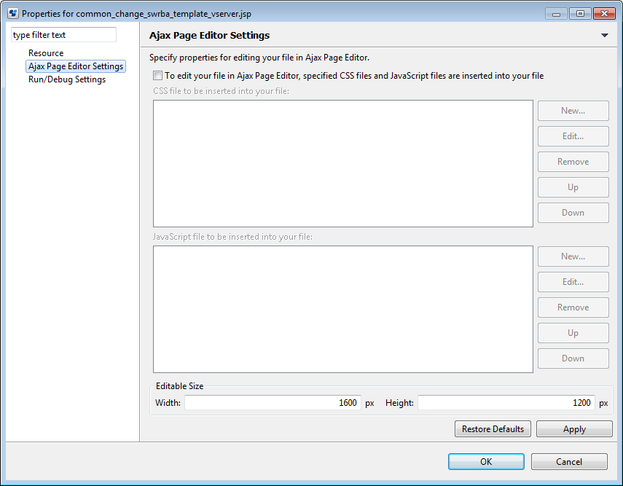Click the type filter text field
623x486 pixels.
click(63, 34)
